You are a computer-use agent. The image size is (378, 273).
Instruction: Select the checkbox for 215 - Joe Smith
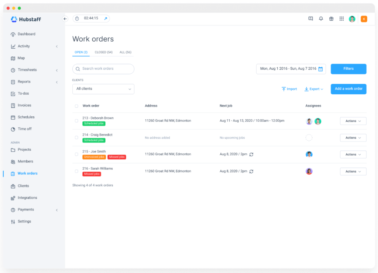76,154
